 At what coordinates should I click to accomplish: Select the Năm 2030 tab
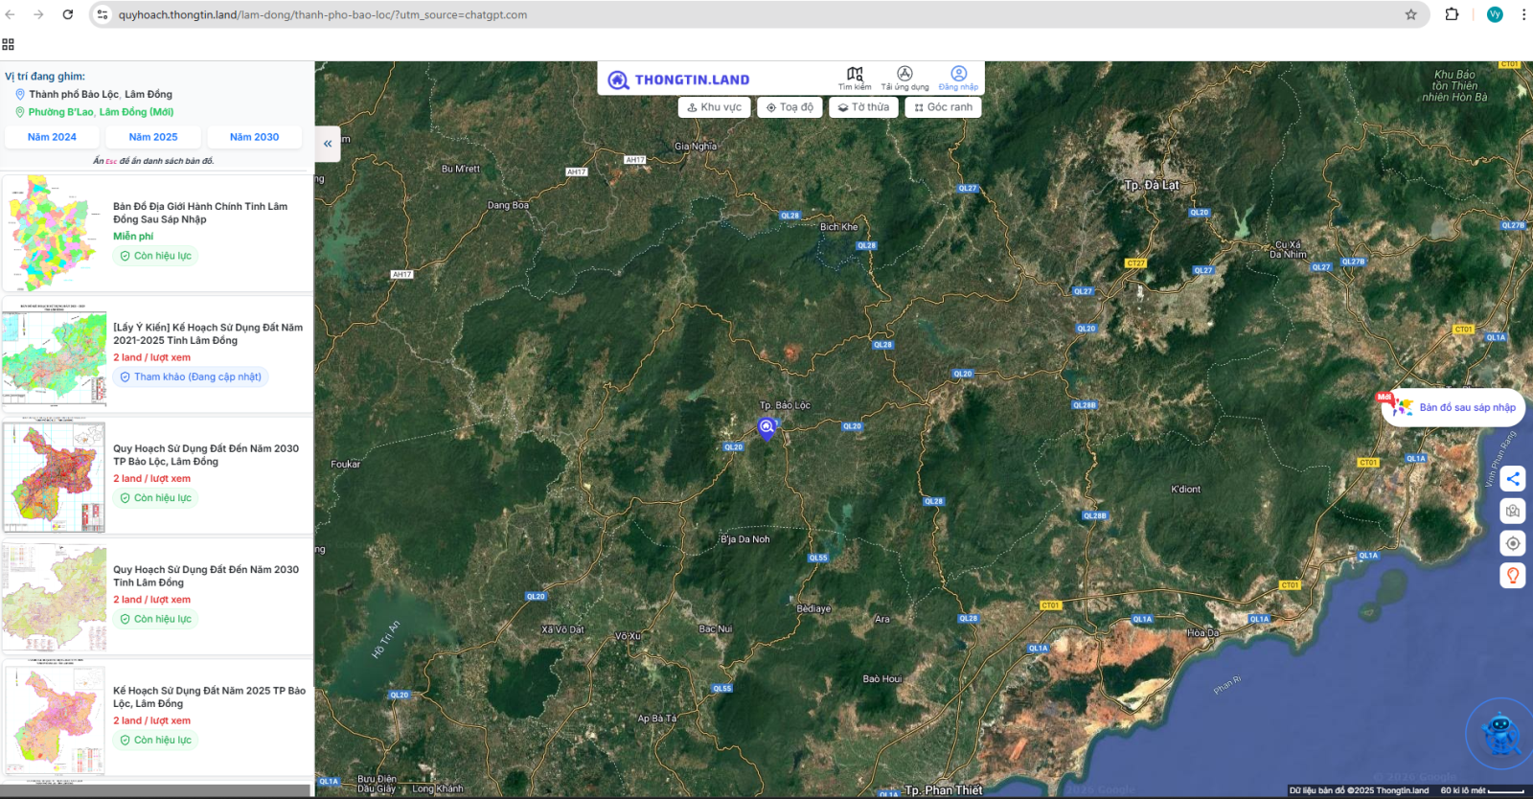254,137
